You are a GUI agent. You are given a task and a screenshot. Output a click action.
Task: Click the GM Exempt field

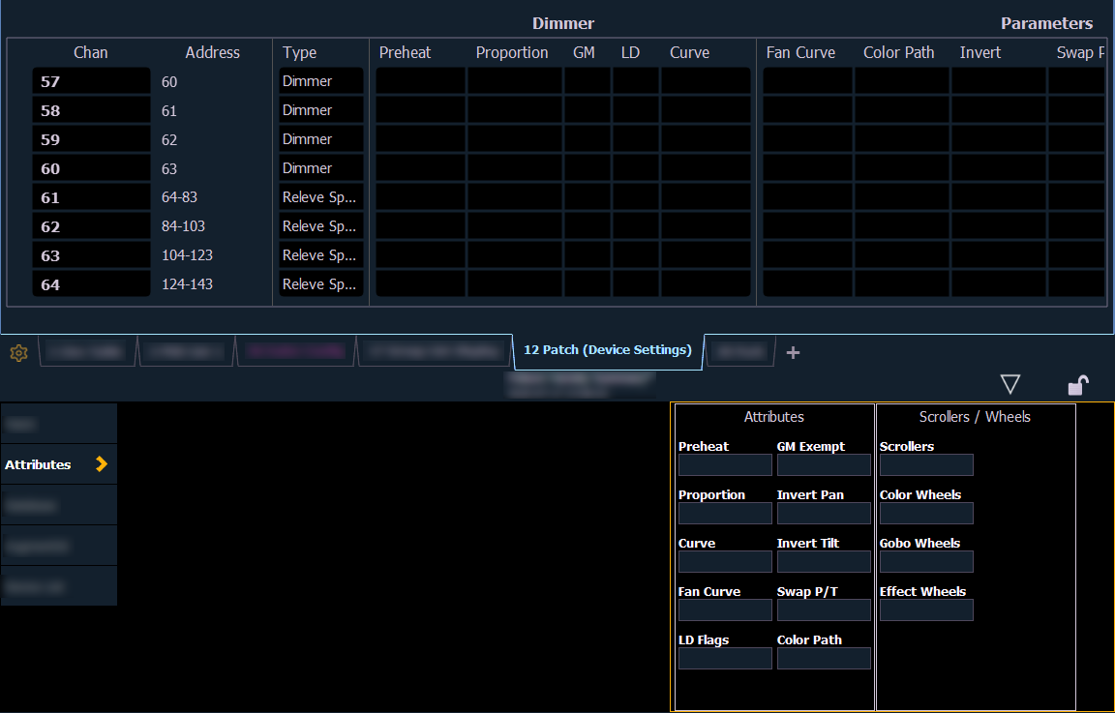point(824,465)
